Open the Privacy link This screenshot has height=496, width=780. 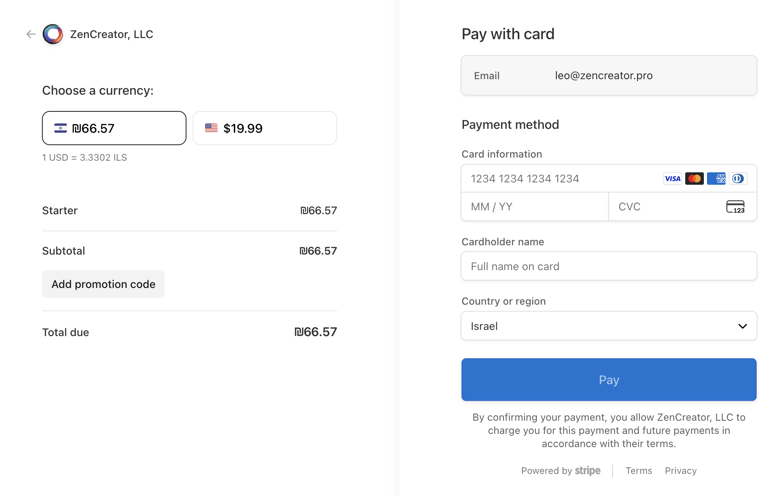click(x=681, y=470)
